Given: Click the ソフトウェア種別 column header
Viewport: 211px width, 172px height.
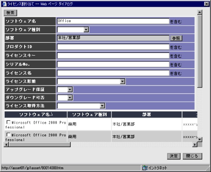Looking at the screenshot, I should point(89,115).
